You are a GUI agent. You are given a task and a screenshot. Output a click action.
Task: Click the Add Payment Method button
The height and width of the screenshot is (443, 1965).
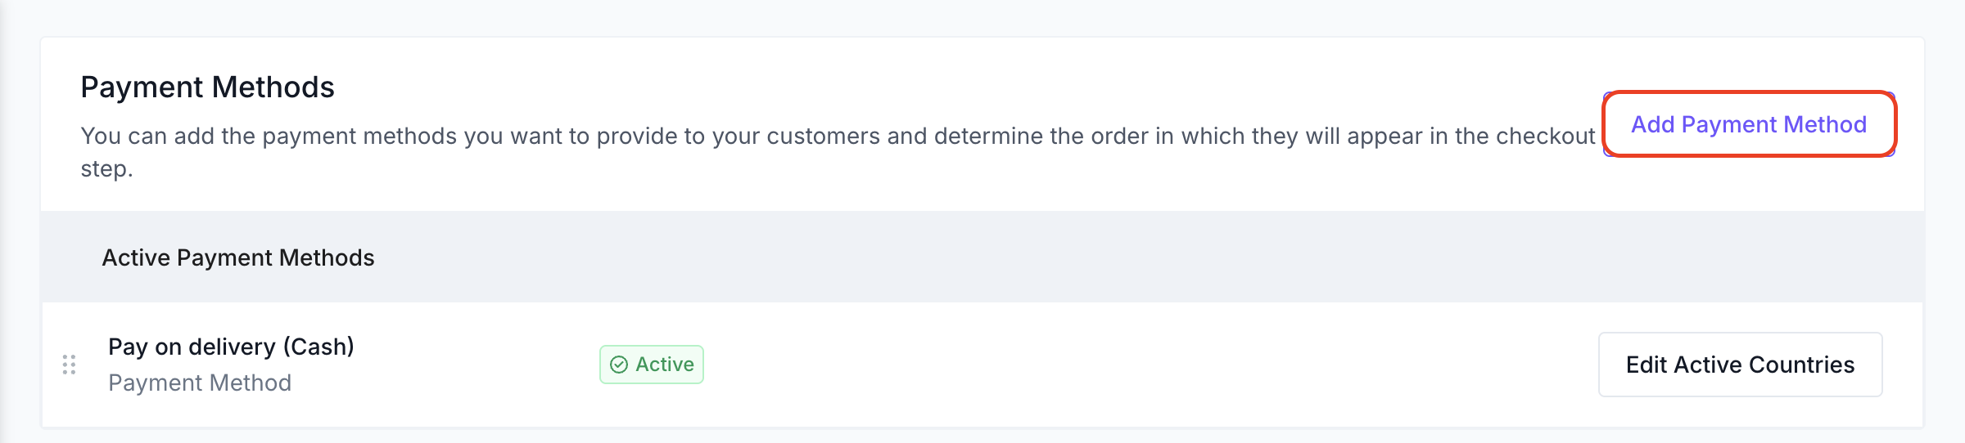[x=1749, y=124]
